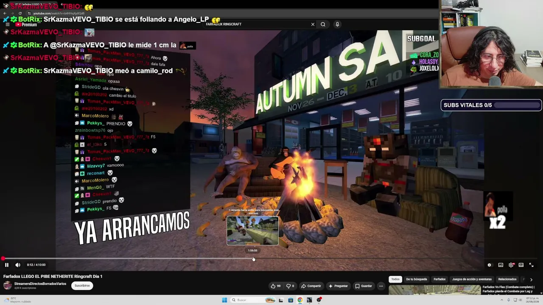Open the StreamersDirectosBorradosVarios channel name link
This screenshot has width=543, height=305.
coord(40,284)
